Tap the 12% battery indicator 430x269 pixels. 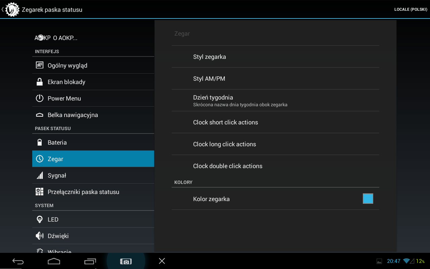(x=420, y=261)
